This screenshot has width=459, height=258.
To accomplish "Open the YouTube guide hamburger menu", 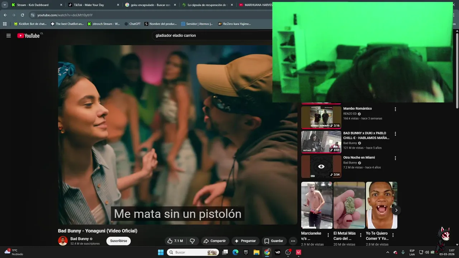I will point(9,35).
